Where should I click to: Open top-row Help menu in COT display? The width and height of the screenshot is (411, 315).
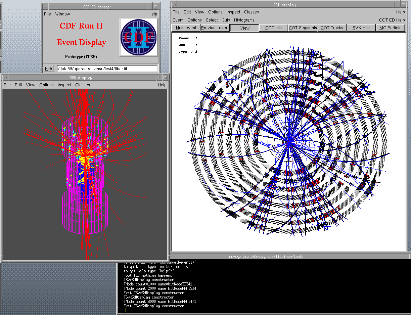400,12
